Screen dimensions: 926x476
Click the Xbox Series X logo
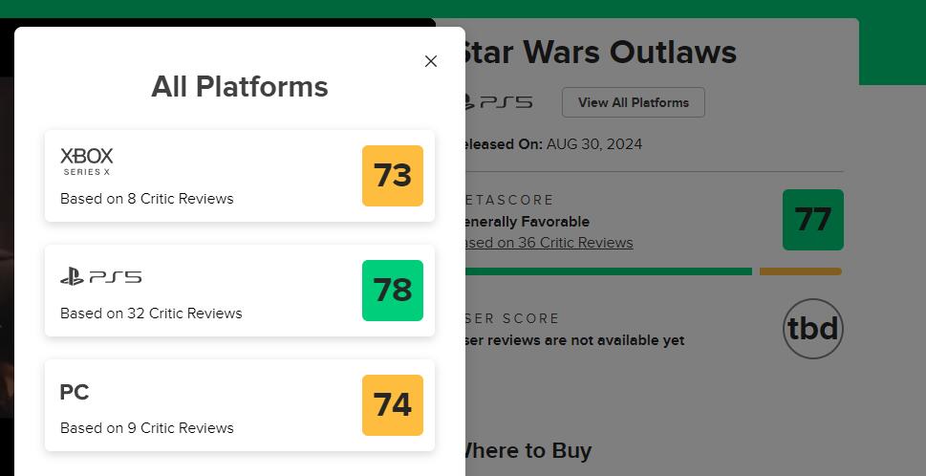[x=87, y=161]
